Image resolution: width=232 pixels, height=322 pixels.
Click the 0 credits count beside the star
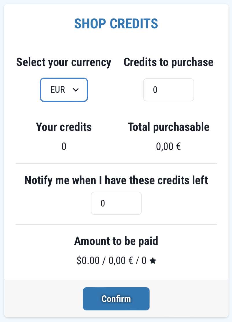(144, 261)
